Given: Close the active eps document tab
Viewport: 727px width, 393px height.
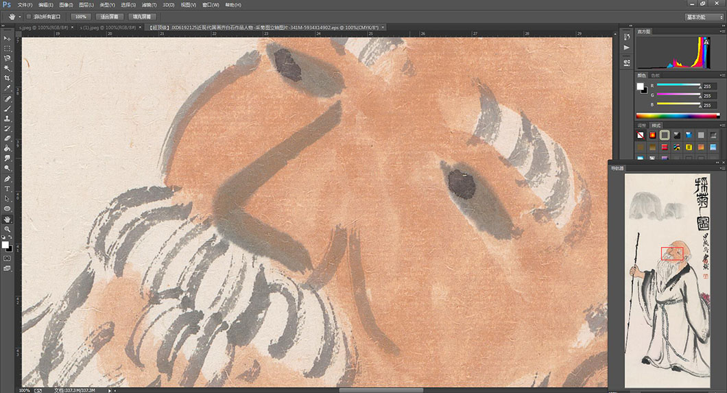Looking at the screenshot, I should tap(383, 27).
